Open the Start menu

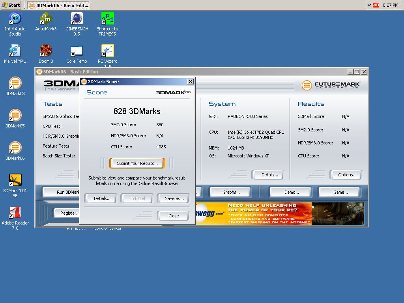[11, 5]
